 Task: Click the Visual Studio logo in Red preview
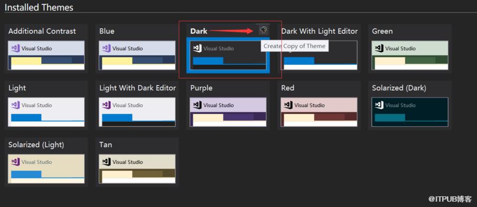coord(288,105)
